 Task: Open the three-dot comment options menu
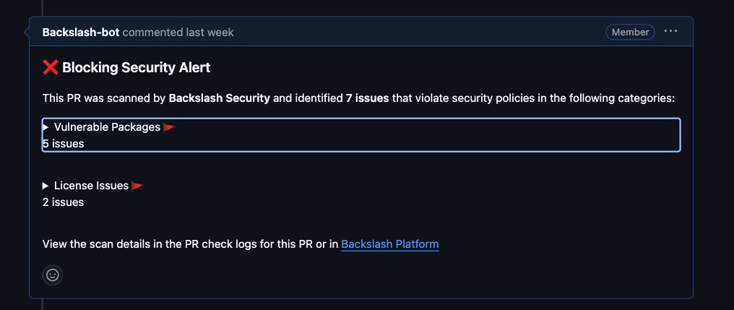click(670, 31)
